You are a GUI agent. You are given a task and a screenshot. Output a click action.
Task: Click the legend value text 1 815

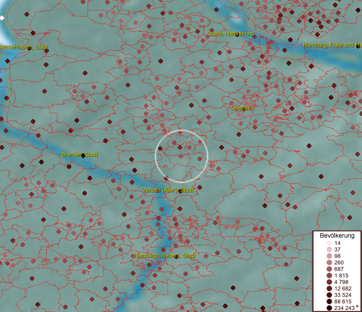pyautogui.click(x=341, y=276)
